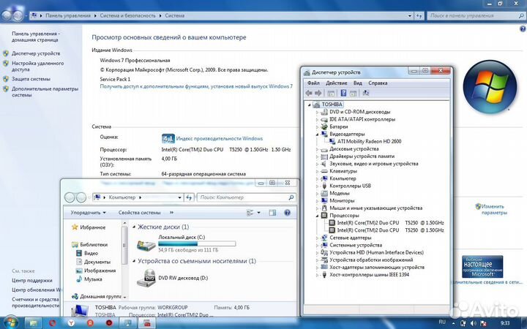
Task: Open the Действие menu in Device Manager
Action: tap(337, 83)
